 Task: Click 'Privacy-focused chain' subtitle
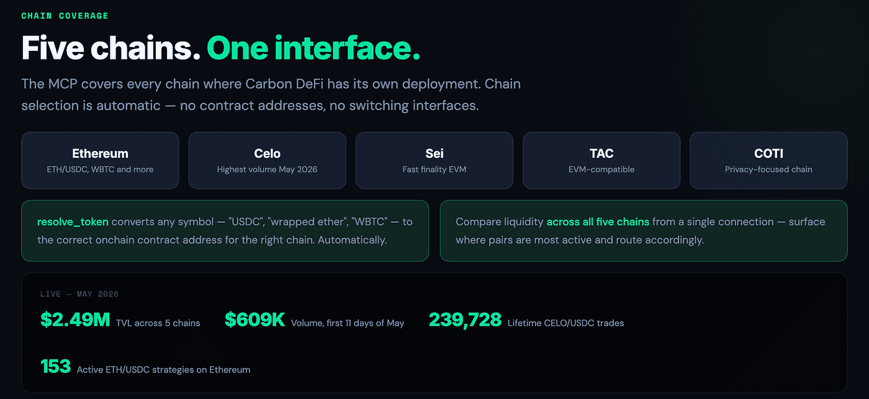[x=768, y=169]
